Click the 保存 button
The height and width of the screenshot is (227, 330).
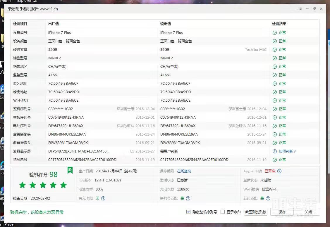tap(282, 212)
